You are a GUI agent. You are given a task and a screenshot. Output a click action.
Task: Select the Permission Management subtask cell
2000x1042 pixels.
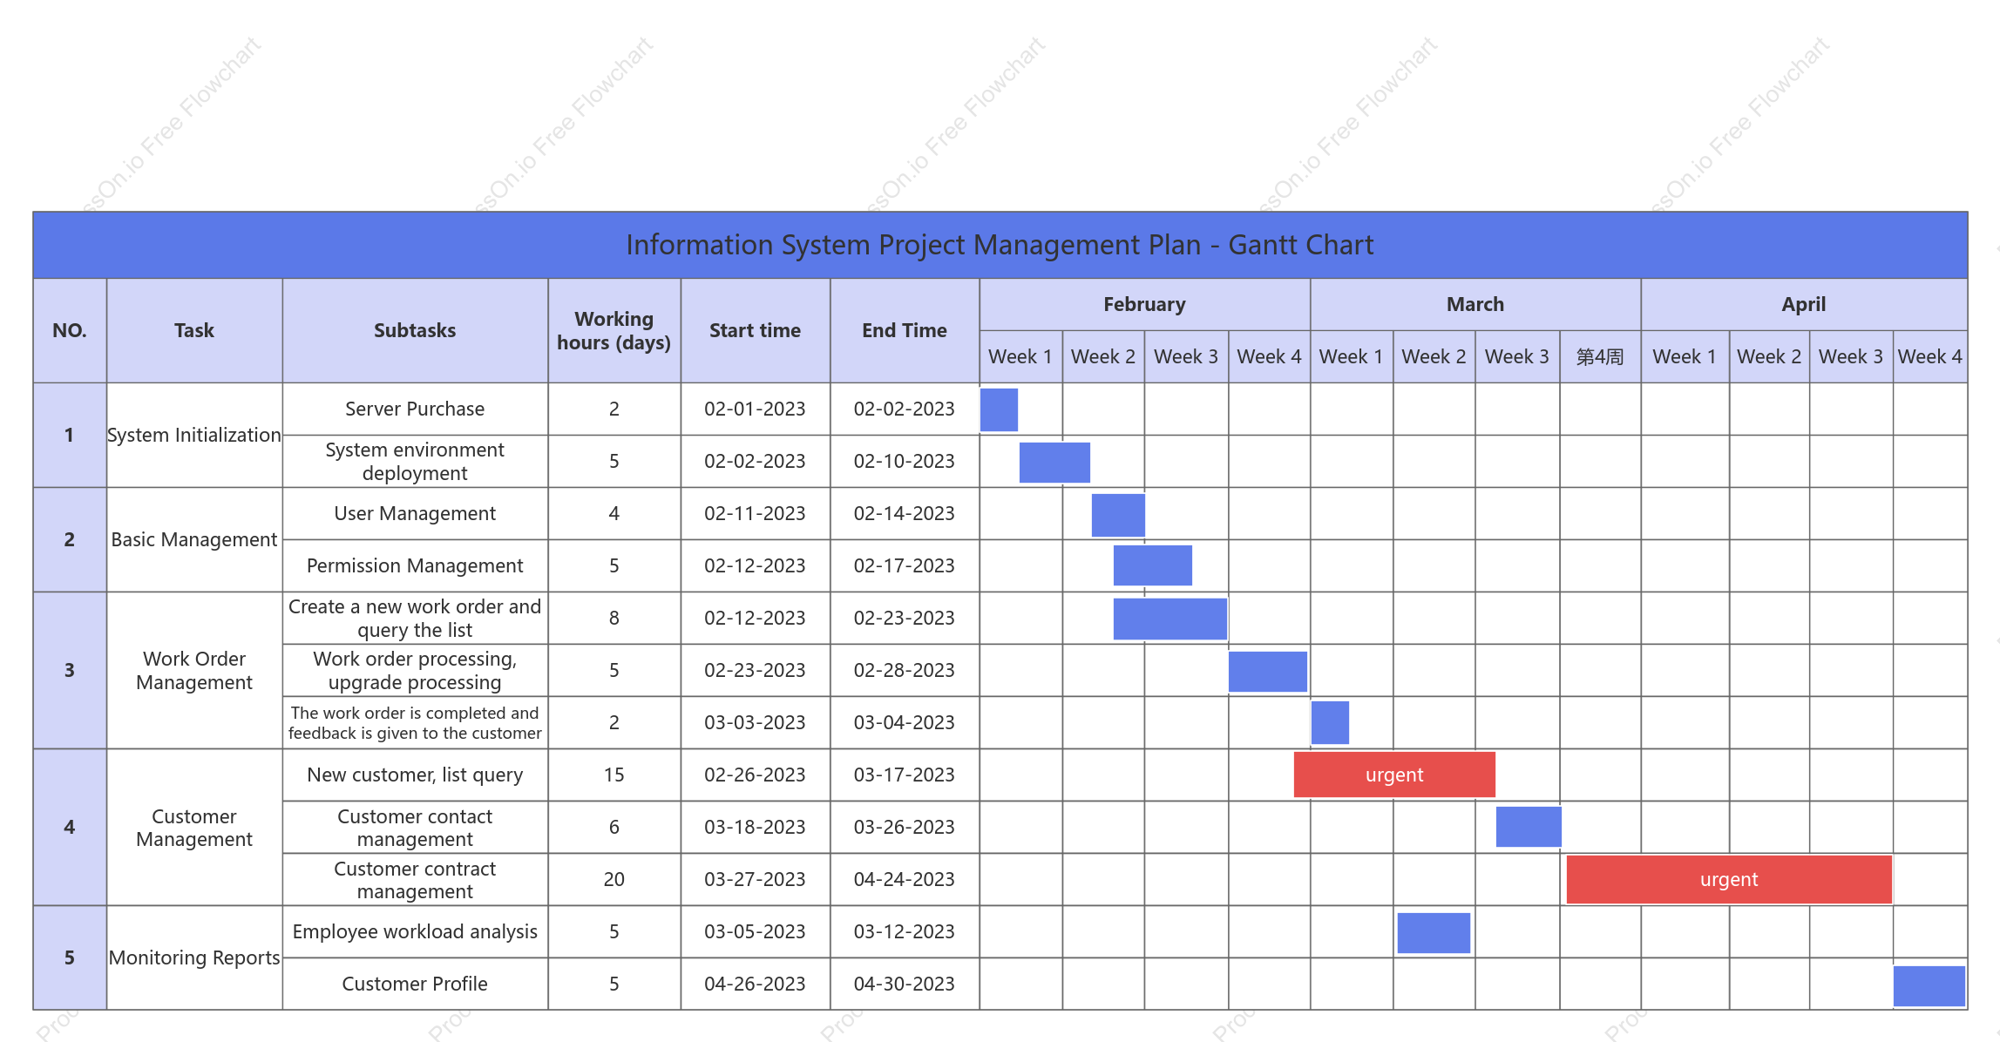(415, 565)
